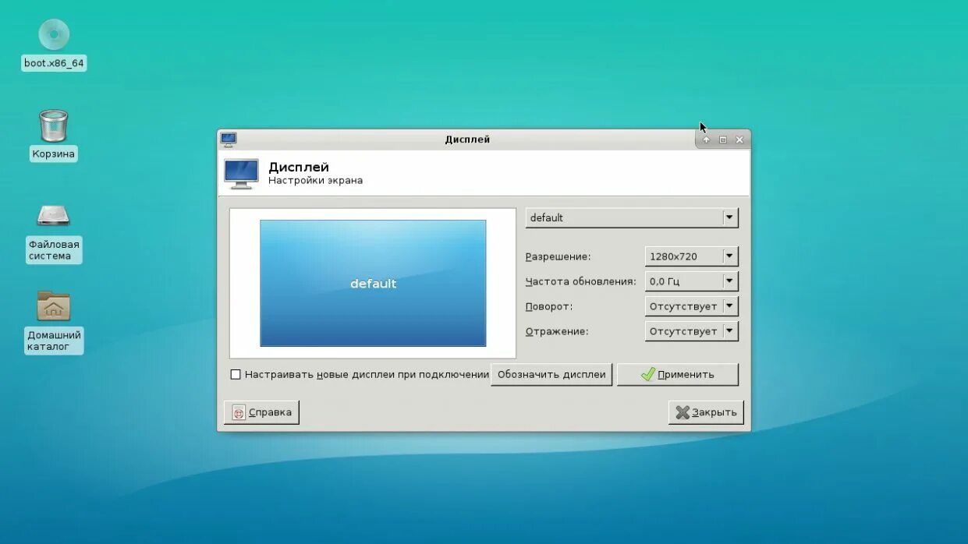Enable Настраивать новые дисплеи при подключении checkbox
The image size is (968, 544).
236,374
